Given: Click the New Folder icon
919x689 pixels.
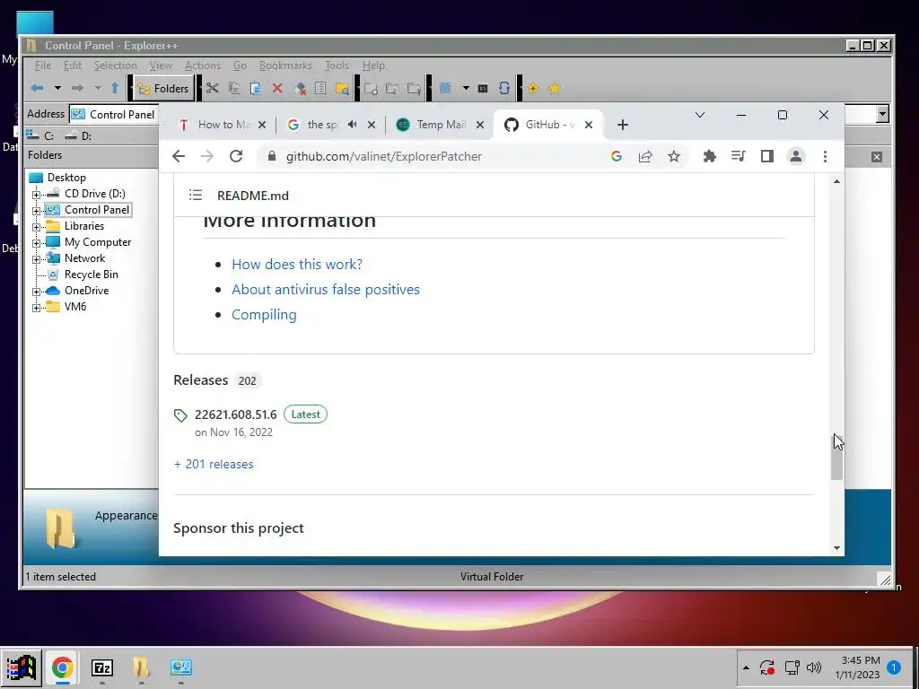Looking at the screenshot, I should click(x=371, y=89).
